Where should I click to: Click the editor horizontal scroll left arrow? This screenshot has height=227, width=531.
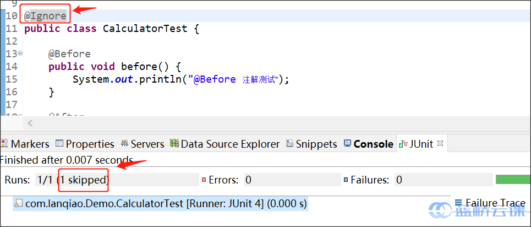(x=30, y=123)
